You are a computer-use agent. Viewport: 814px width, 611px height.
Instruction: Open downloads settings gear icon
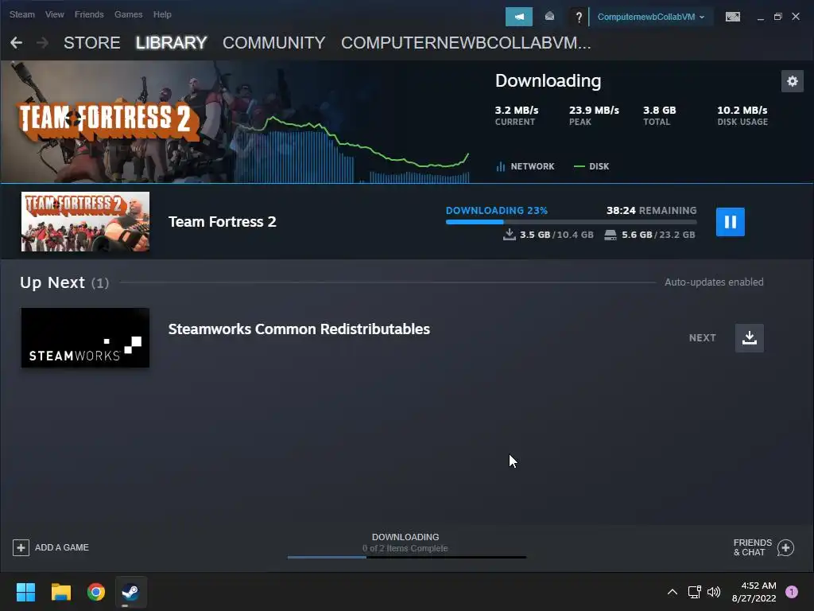pos(793,81)
